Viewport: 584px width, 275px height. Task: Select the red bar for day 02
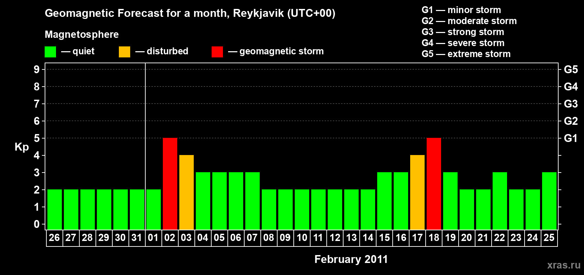point(170,184)
